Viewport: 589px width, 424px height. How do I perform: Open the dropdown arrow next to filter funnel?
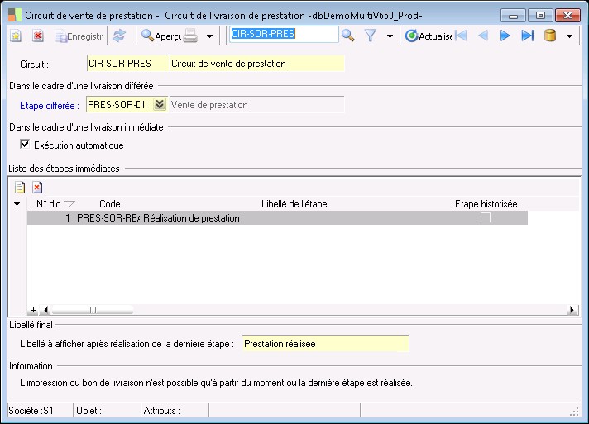(x=390, y=36)
